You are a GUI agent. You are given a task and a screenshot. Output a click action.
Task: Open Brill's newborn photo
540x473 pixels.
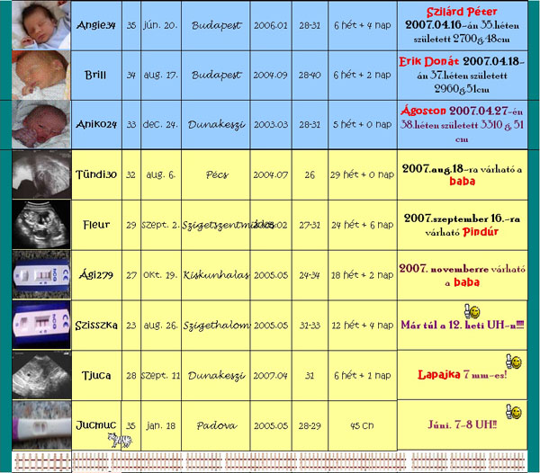tap(38, 74)
